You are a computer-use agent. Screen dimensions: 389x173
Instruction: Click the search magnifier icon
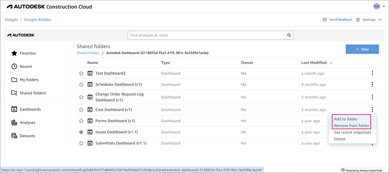[289, 35]
